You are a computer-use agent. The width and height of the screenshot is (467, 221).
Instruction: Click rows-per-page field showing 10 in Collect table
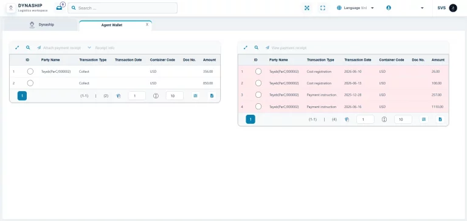click(x=175, y=96)
